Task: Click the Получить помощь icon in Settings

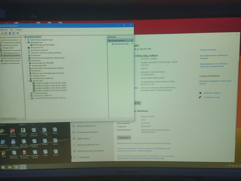Action: point(200,93)
